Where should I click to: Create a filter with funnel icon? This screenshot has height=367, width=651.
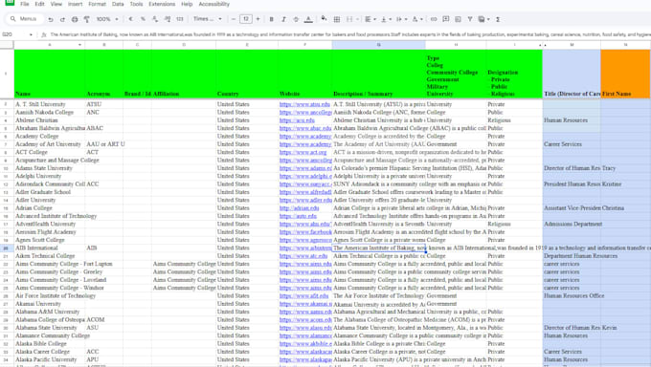470,19
